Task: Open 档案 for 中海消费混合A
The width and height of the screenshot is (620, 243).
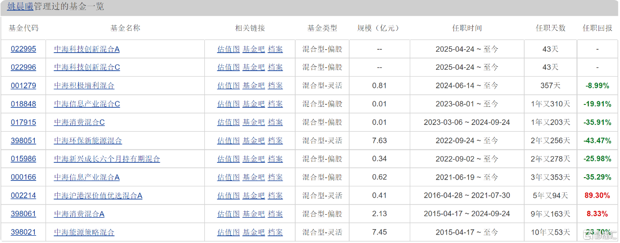Action: (x=275, y=214)
